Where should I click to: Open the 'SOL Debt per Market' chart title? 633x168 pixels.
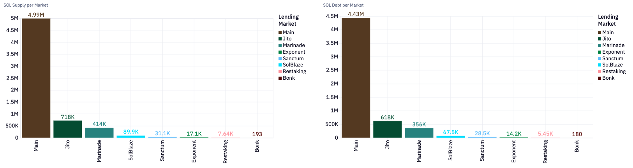tap(343, 5)
